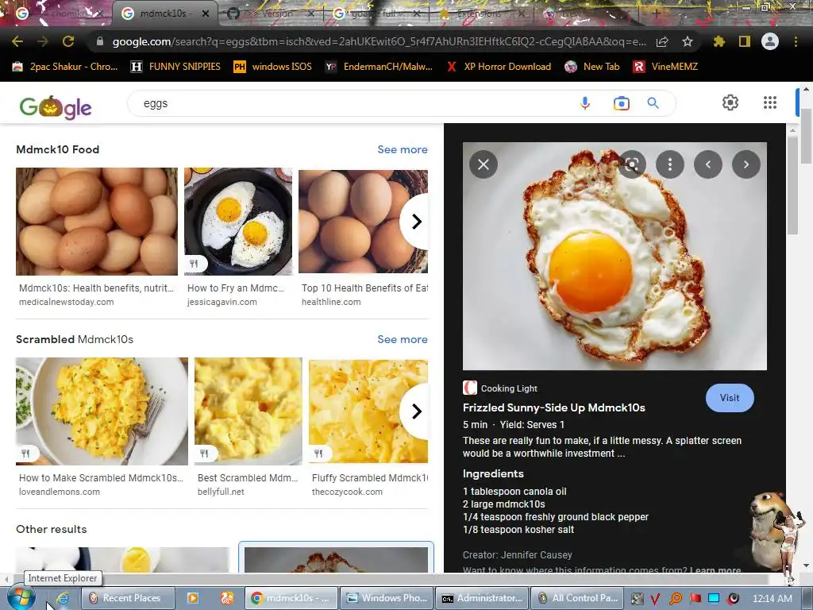Open the preview image three-dot options
The image size is (813, 610).
(670, 164)
